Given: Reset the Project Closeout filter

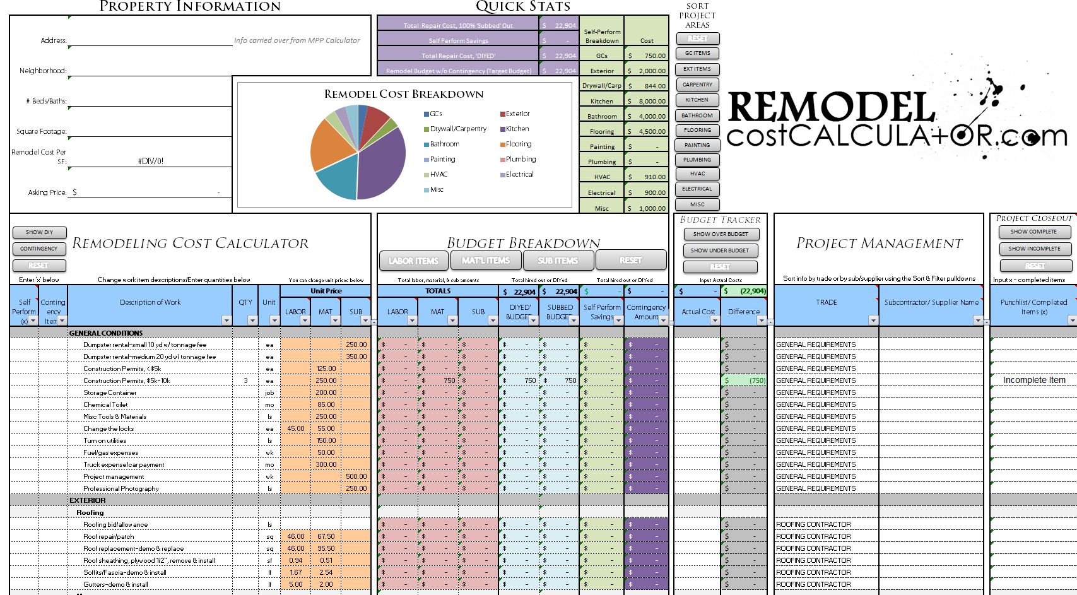Looking at the screenshot, I should 1034,266.
